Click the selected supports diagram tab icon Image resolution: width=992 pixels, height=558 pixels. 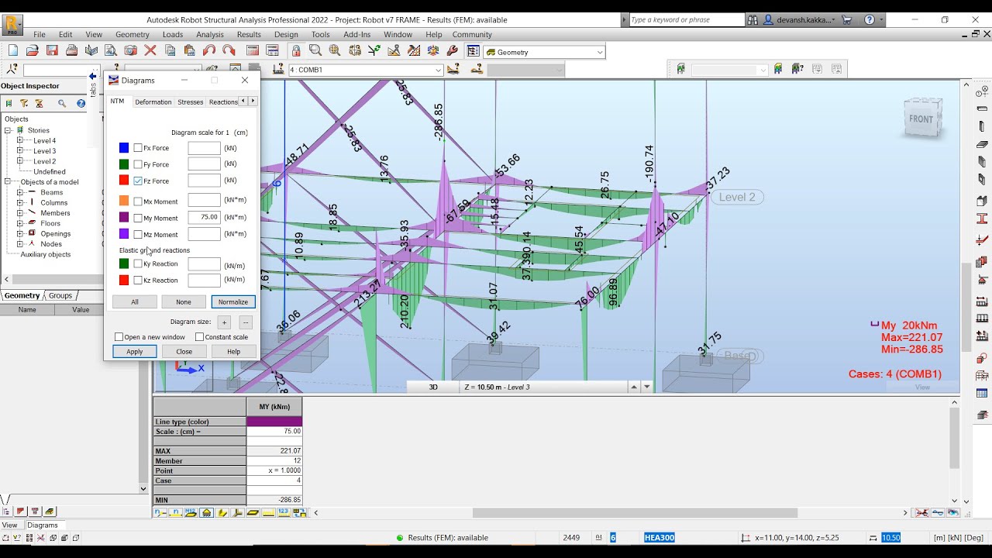[207, 512]
